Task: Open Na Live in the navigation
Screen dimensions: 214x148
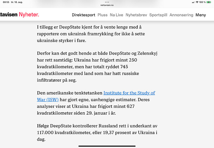Action: [x=116, y=15]
